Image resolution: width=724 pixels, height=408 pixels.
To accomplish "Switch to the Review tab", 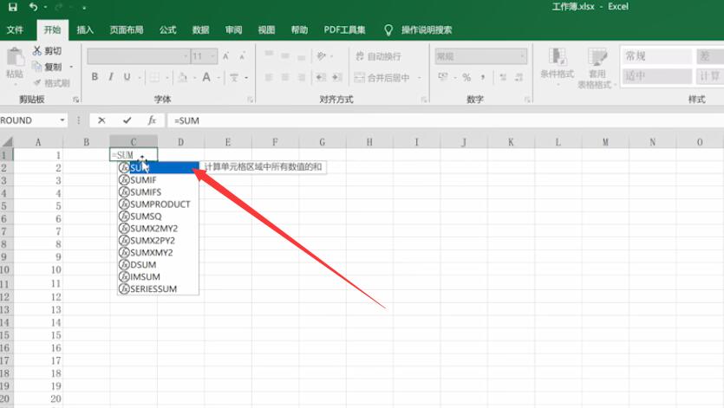I will (x=233, y=30).
